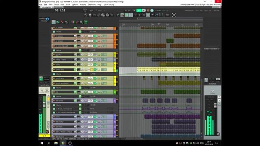Toggle the green button on the Rnote / Omnisphere lane
The height and width of the screenshot is (146, 260).
(80, 109)
